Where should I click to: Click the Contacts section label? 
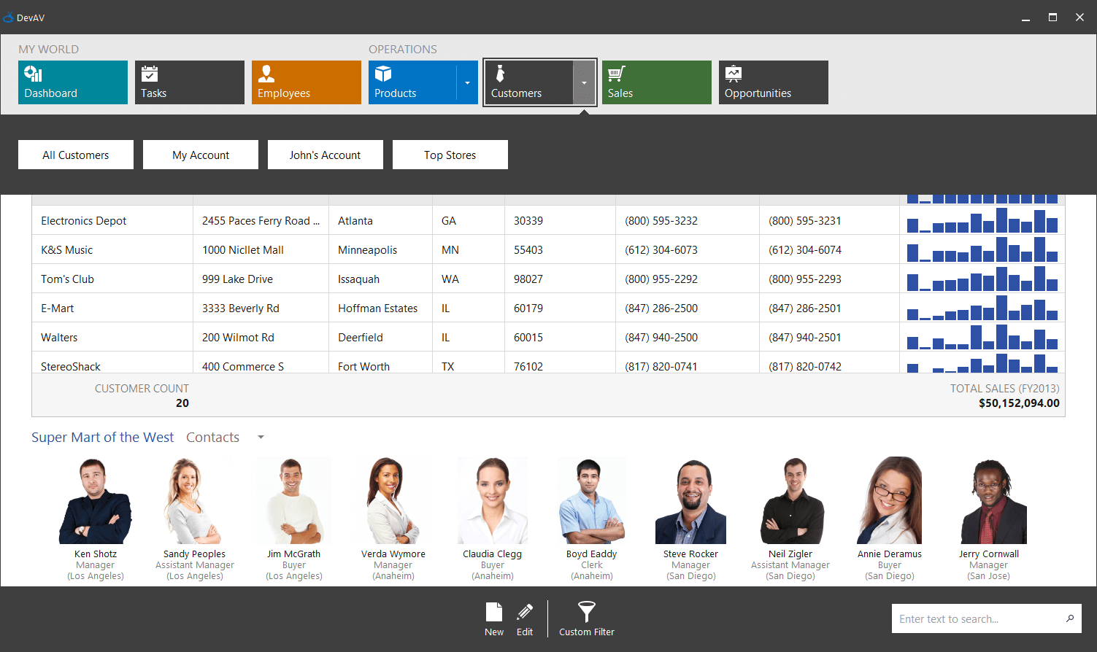pyautogui.click(x=212, y=437)
